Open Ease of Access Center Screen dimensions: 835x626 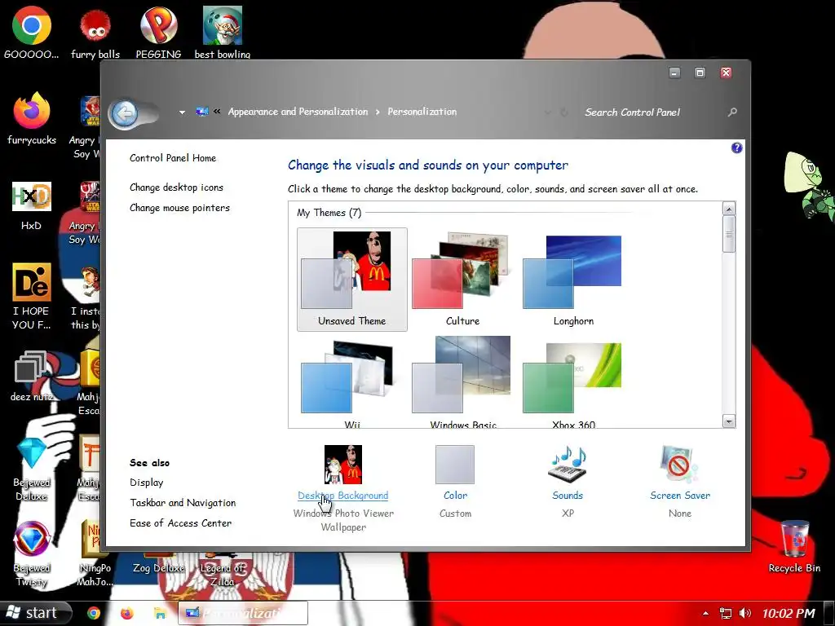180,523
